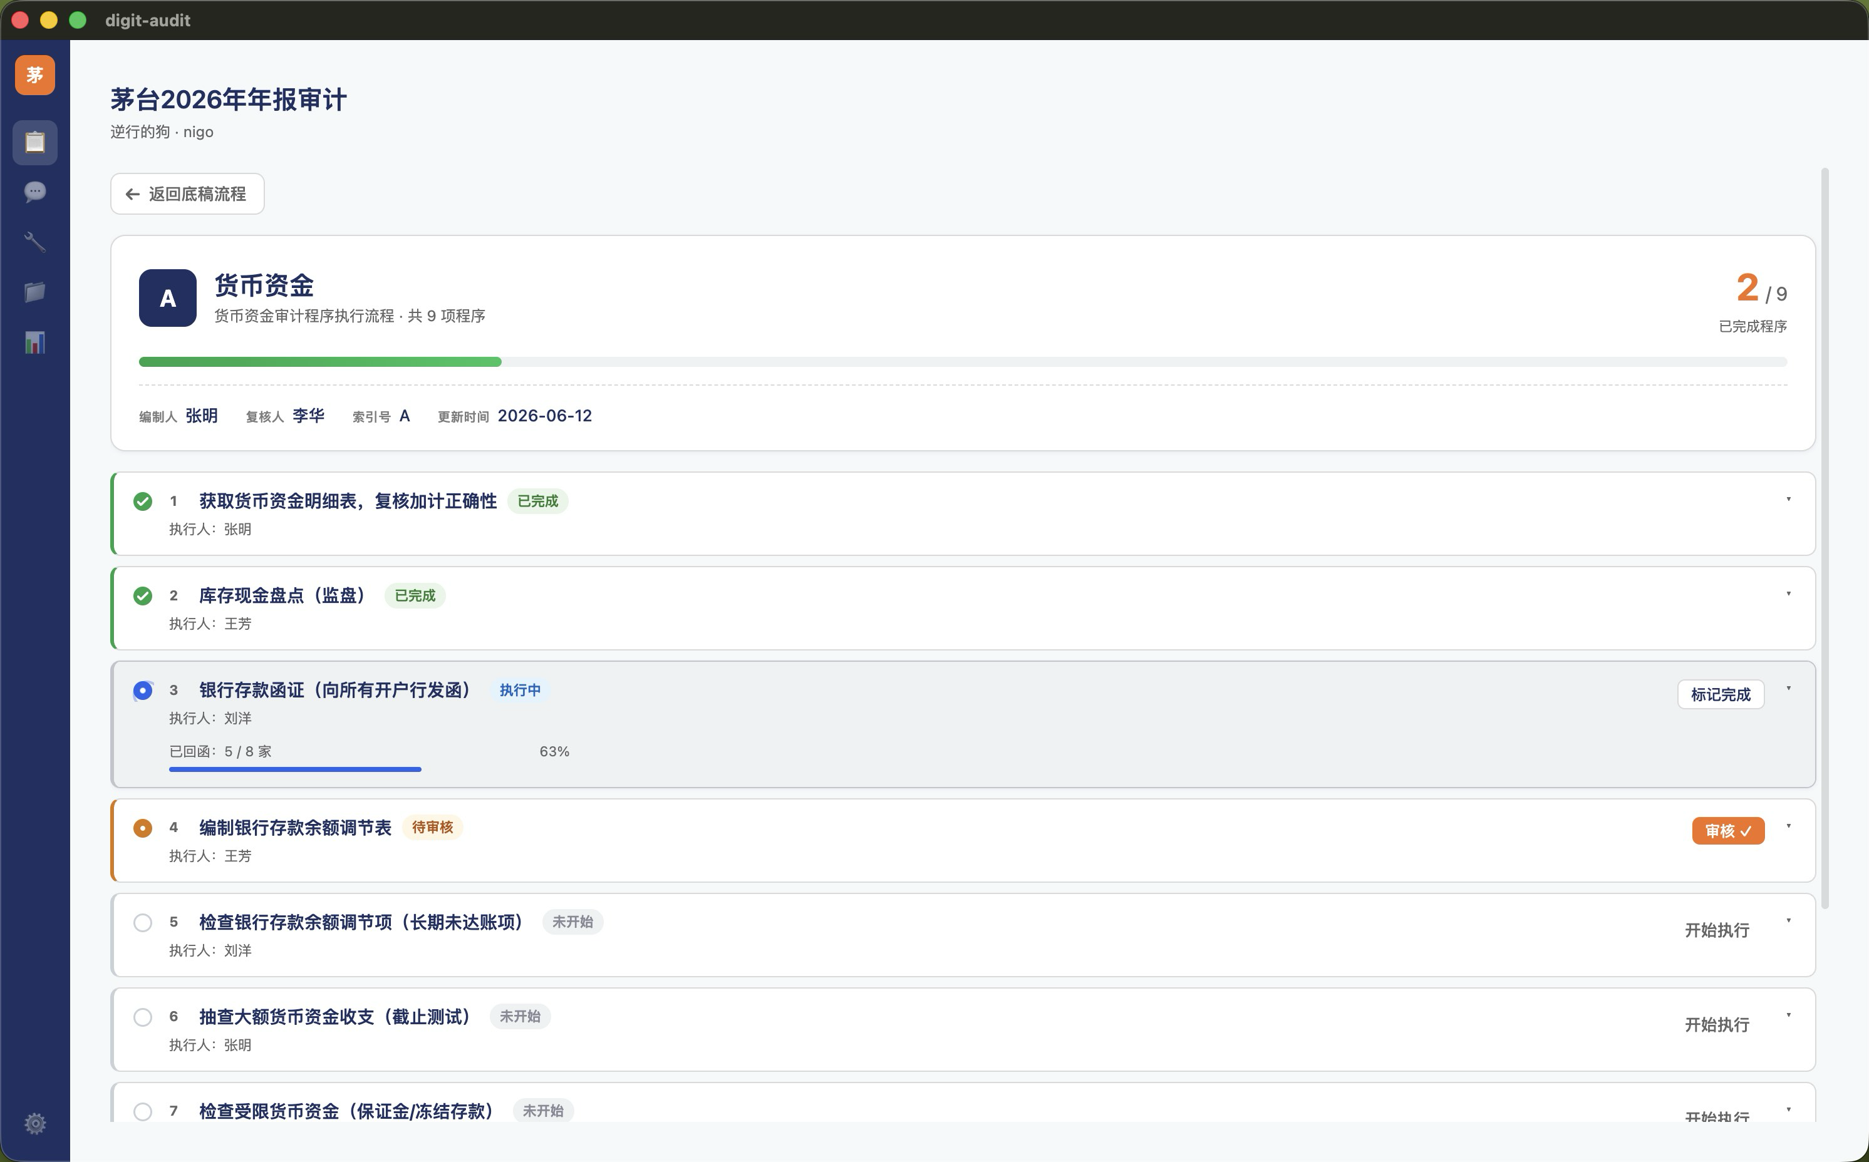Click 开始执行 for step 6
Screen dimensions: 1869x1162
click(x=1717, y=1026)
